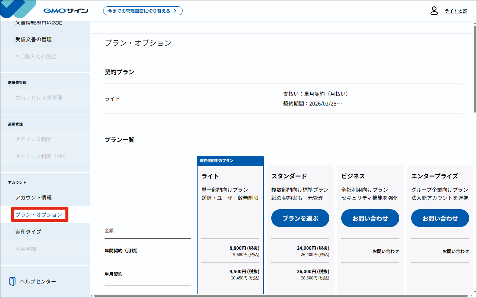Screen dimensions: 477x298
Task: Click the 単月契約 row label in the price table
Action: point(113,274)
